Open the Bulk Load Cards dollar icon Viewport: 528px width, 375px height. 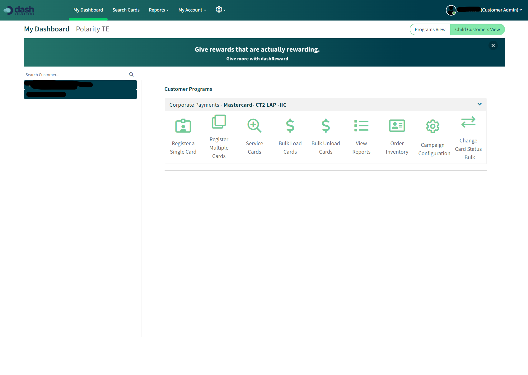pos(290,126)
